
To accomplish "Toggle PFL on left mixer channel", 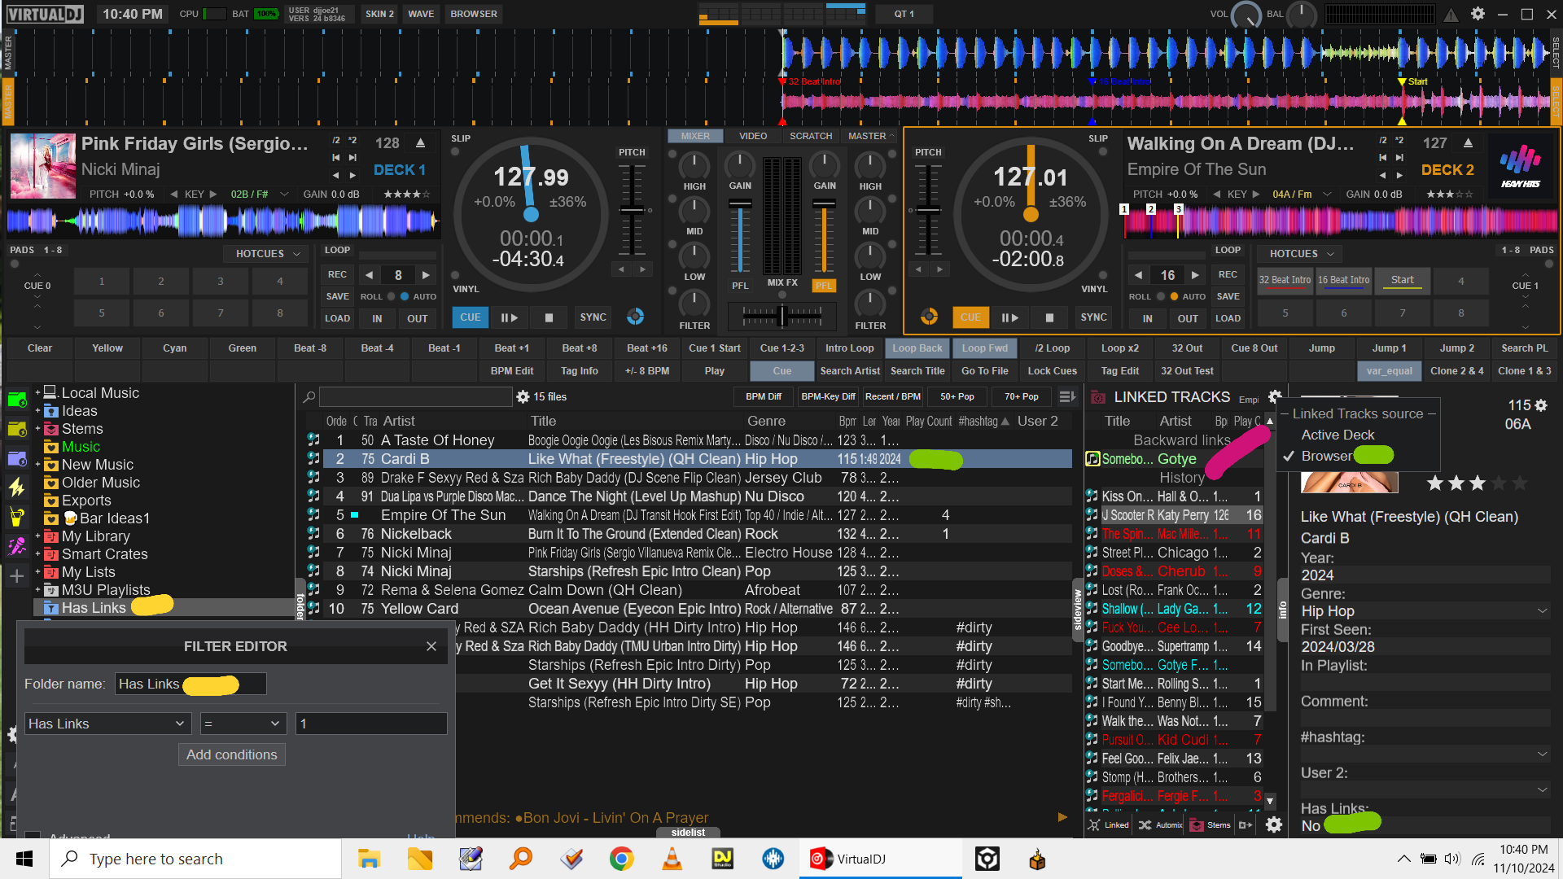I will point(740,286).
